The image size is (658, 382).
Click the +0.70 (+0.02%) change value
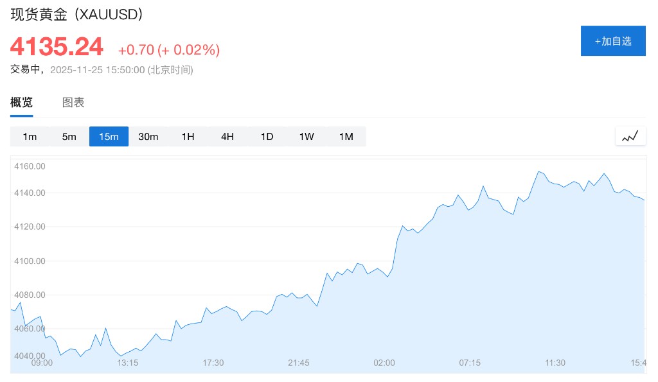[169, 49]
